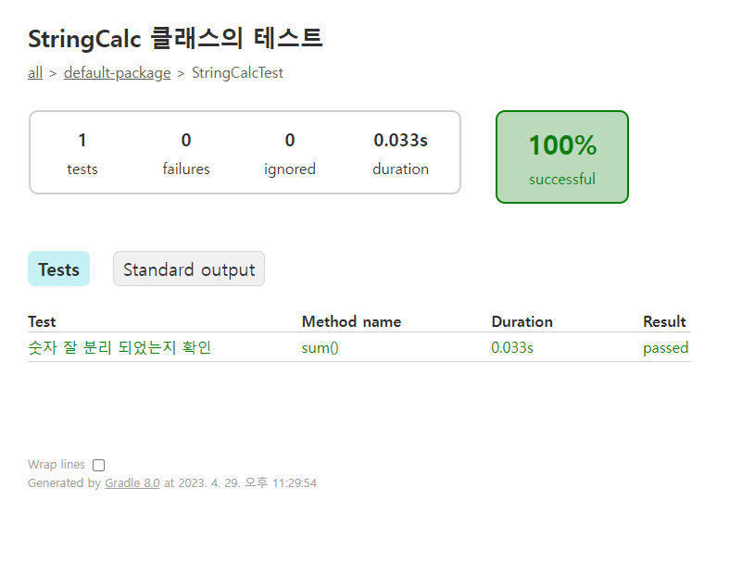742x563 pixels.
Task: Click the 0.033s duration summary
Action: [400, 154]
